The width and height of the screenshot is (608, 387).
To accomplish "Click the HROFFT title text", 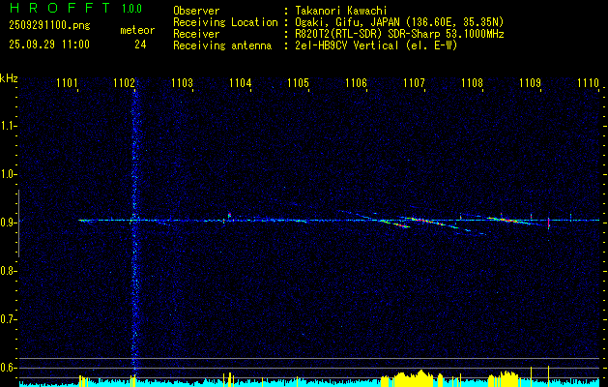I will coord(60,8).
